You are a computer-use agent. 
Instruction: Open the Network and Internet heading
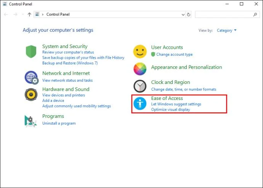tap(66, 73)
